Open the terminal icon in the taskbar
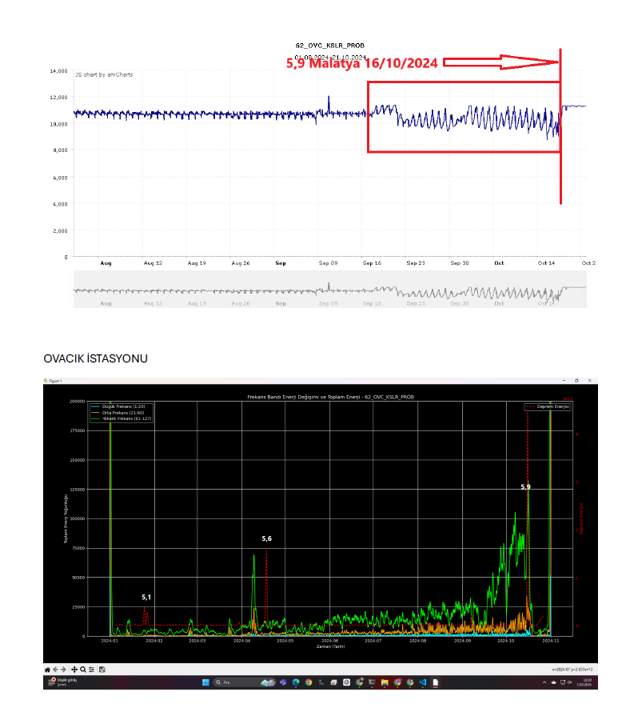The width and height of the screenshot is (626, 712). (x=372, y=682)
